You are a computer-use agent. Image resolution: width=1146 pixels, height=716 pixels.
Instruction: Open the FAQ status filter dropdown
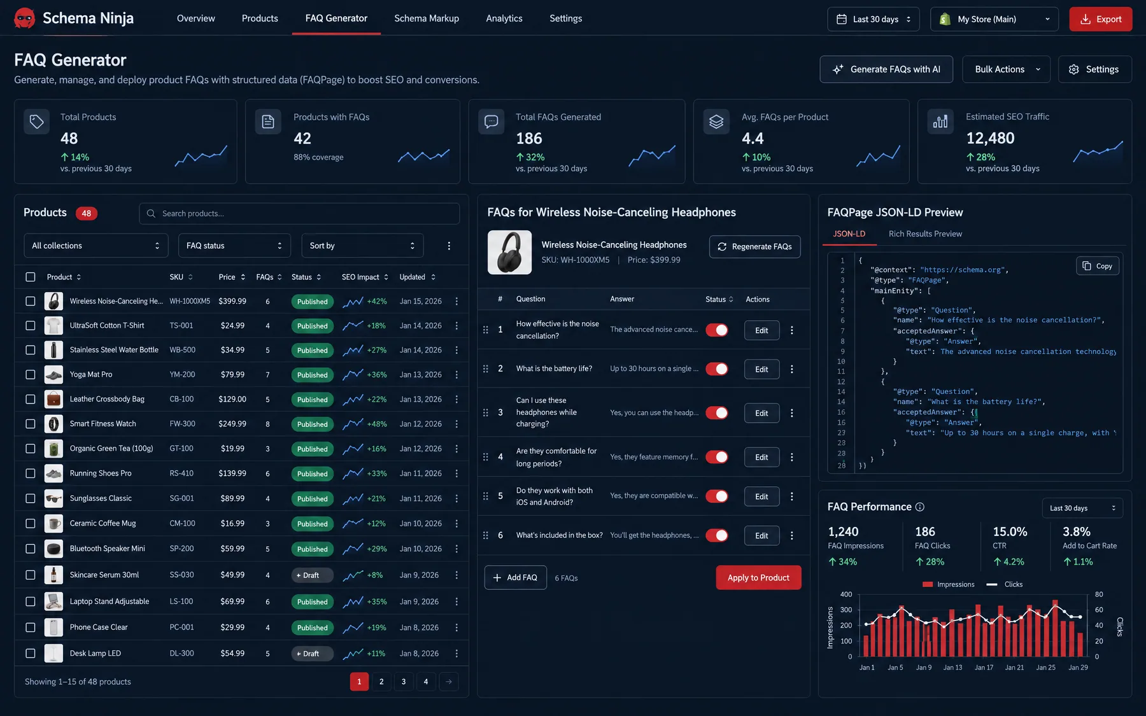234,246
